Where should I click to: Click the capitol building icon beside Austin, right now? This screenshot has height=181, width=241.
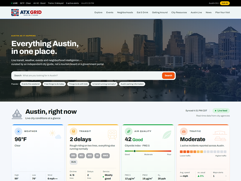pos(17,114)
